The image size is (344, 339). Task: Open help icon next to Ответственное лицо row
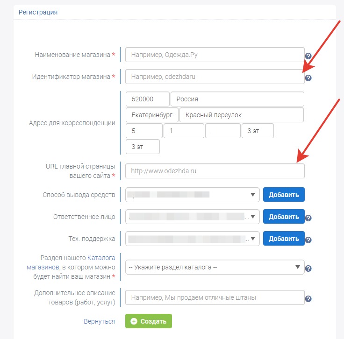click(308, 218)
